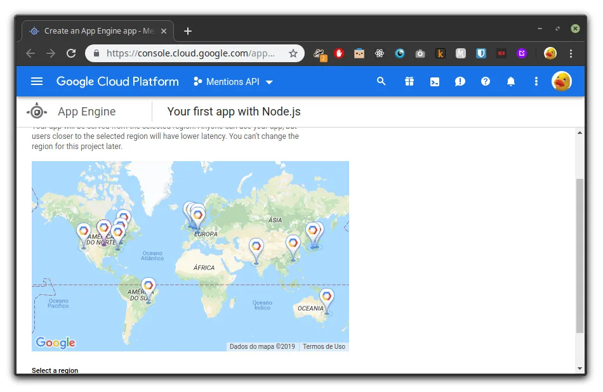Open the navigation hamburger menu
The image size is (603, 392).
pos(36,81)
